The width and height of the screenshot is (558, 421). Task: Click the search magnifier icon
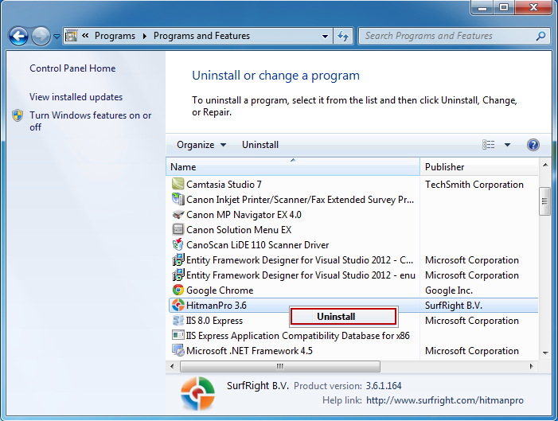(541, 36)
